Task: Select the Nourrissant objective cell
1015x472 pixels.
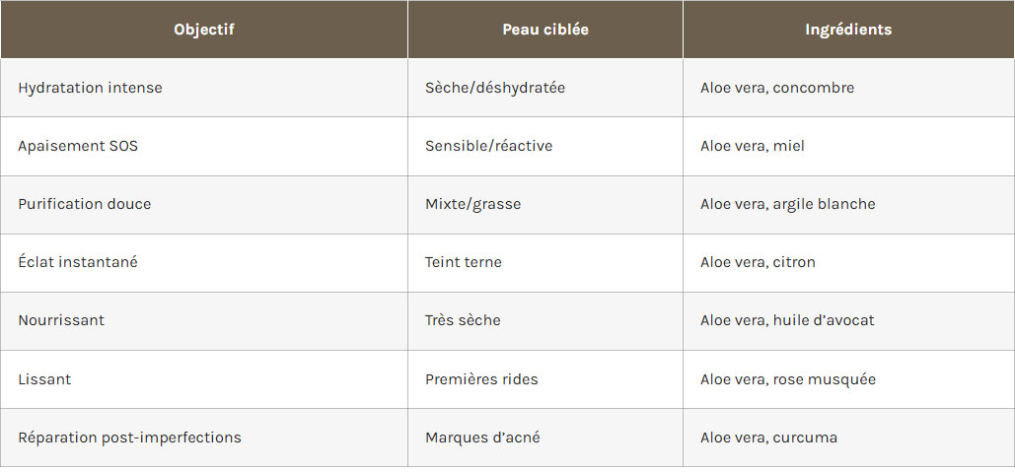Action: click(61, 320)
